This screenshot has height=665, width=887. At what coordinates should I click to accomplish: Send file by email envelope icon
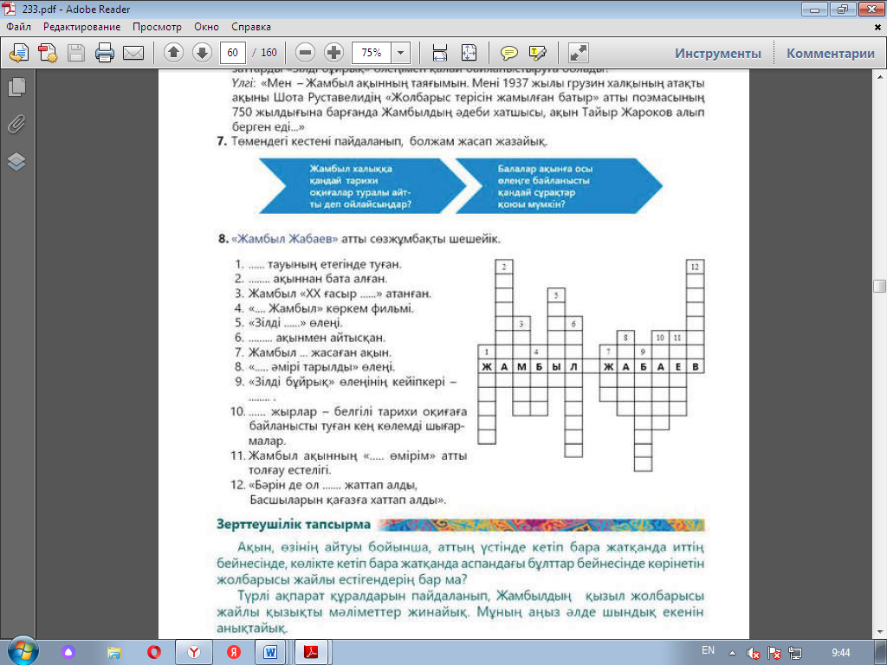click(x=133, y=53)
